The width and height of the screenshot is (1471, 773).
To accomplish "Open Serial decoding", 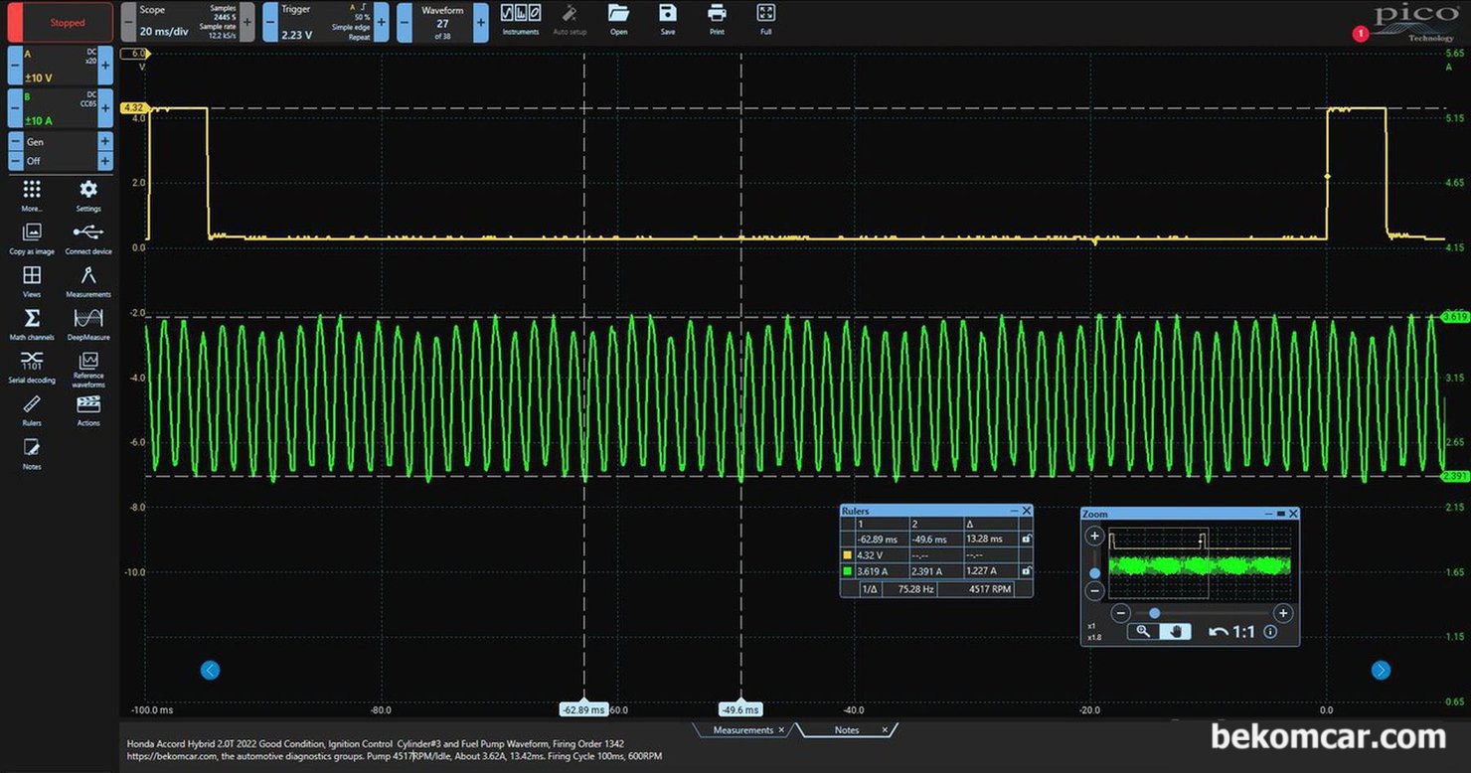I will [32, 366].
